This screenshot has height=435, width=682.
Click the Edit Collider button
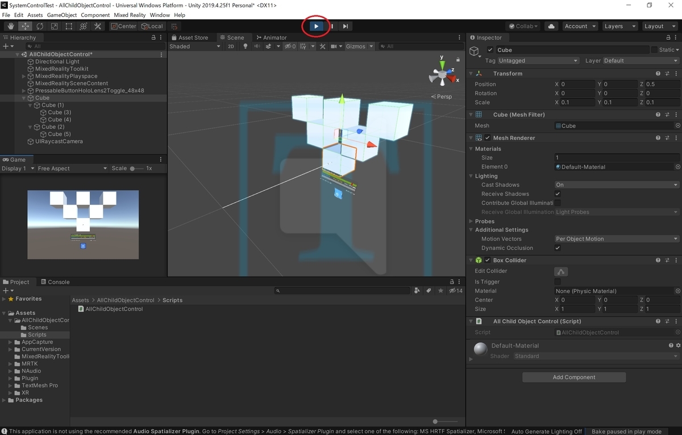(x=561, y=271)
